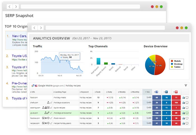Open external link icon for chefs.com
The height and width of the screenshot is (135, 196).
click(51, 102)
